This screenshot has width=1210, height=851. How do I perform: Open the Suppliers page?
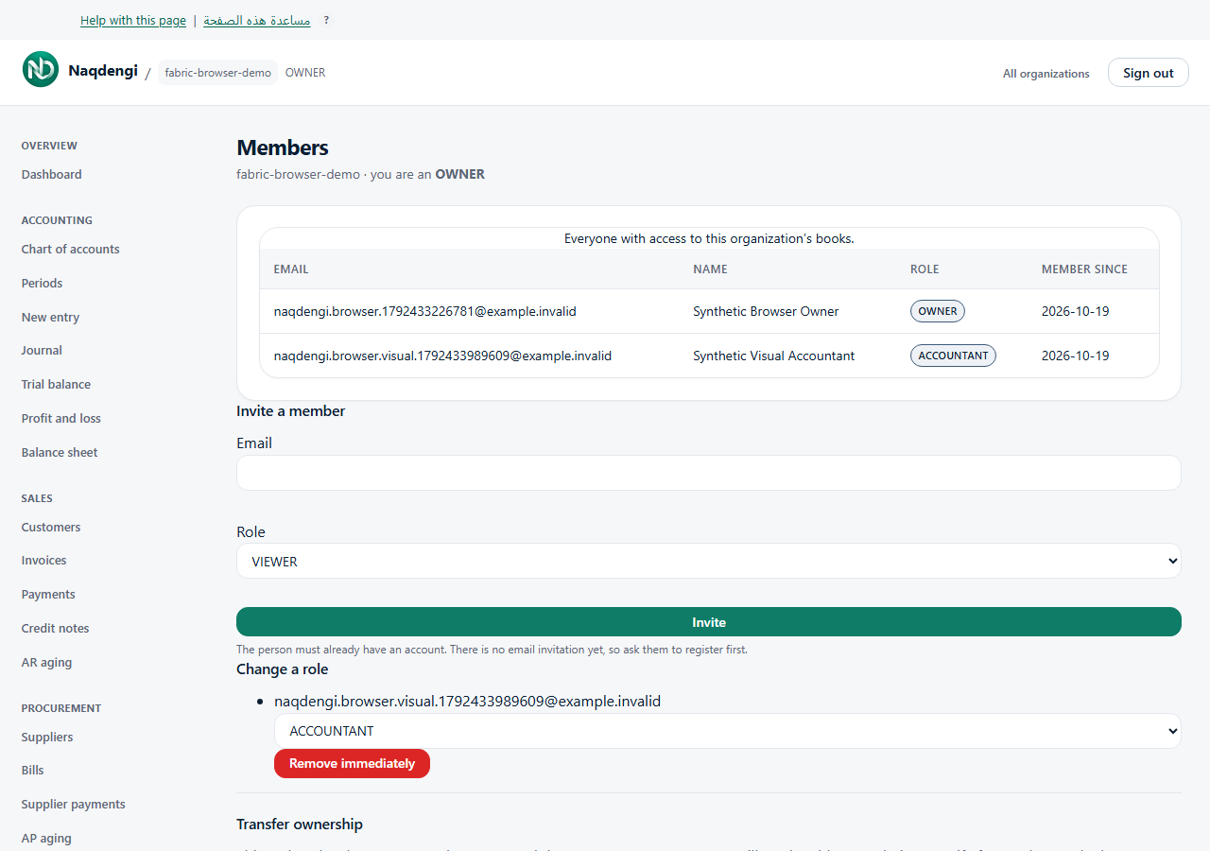coord(47,738)
